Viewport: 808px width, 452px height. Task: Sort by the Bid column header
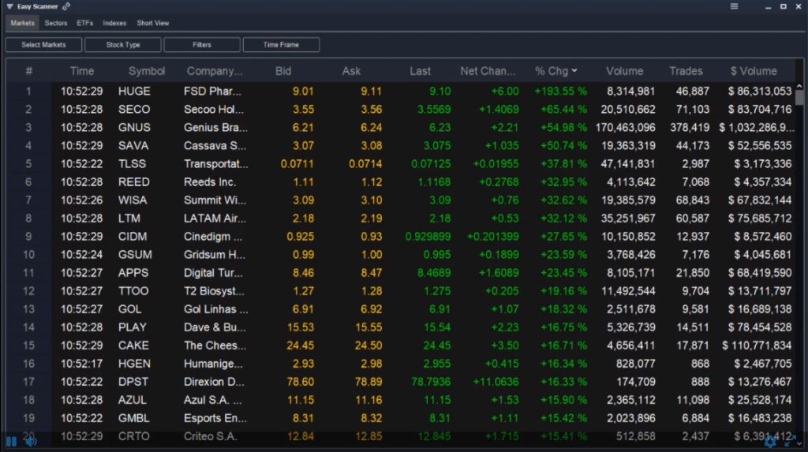283,71
